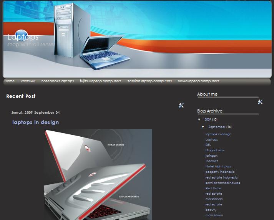Open the September archive link
Viewport: 274px width, 220px height.
217,127
